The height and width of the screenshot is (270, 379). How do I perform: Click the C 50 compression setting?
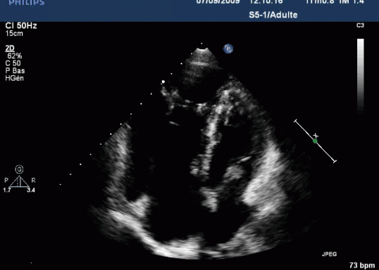click(x=13, y=63)
